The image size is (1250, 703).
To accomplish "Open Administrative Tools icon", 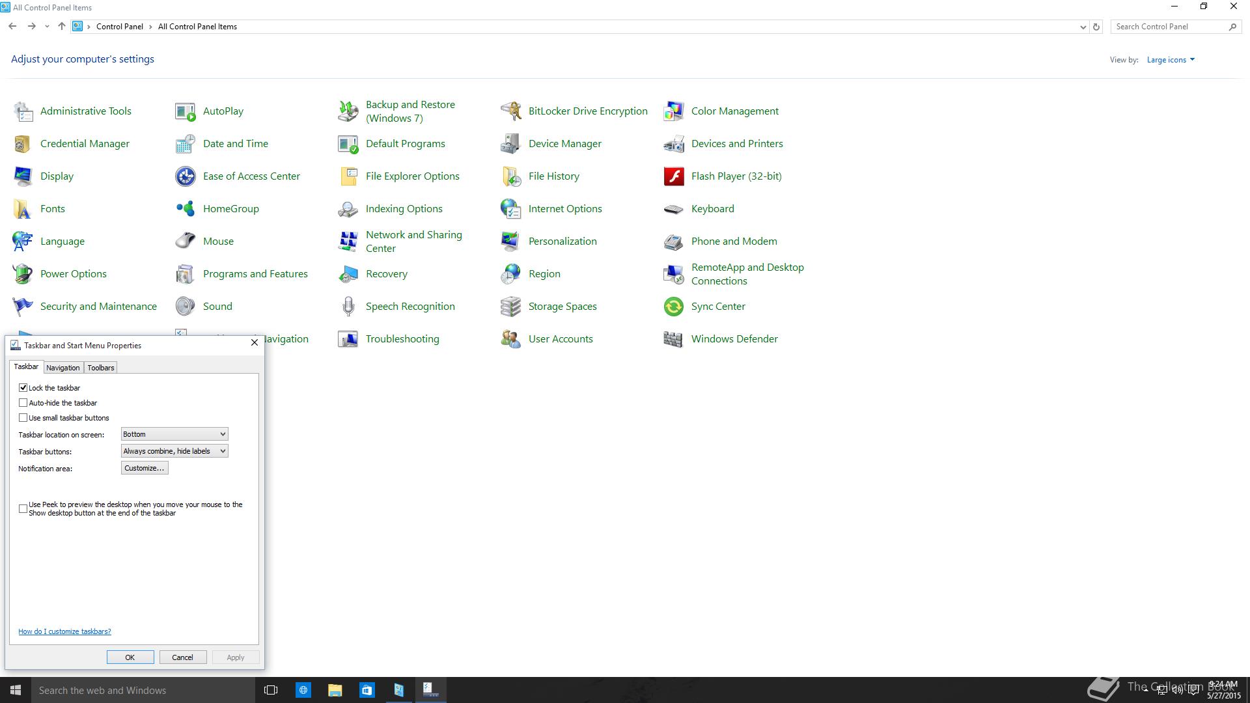I will [23, 111].
